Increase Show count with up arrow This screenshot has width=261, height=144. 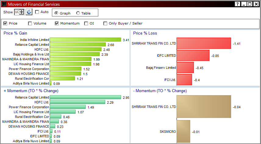(x=22, y=11)
